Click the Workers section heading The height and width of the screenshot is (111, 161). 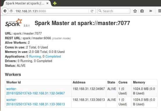[x=13, y=74]
